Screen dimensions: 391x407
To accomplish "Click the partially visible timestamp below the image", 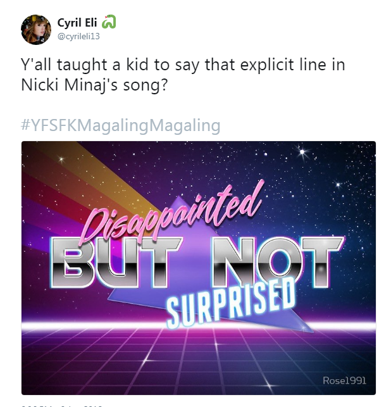I will (62, 406).
